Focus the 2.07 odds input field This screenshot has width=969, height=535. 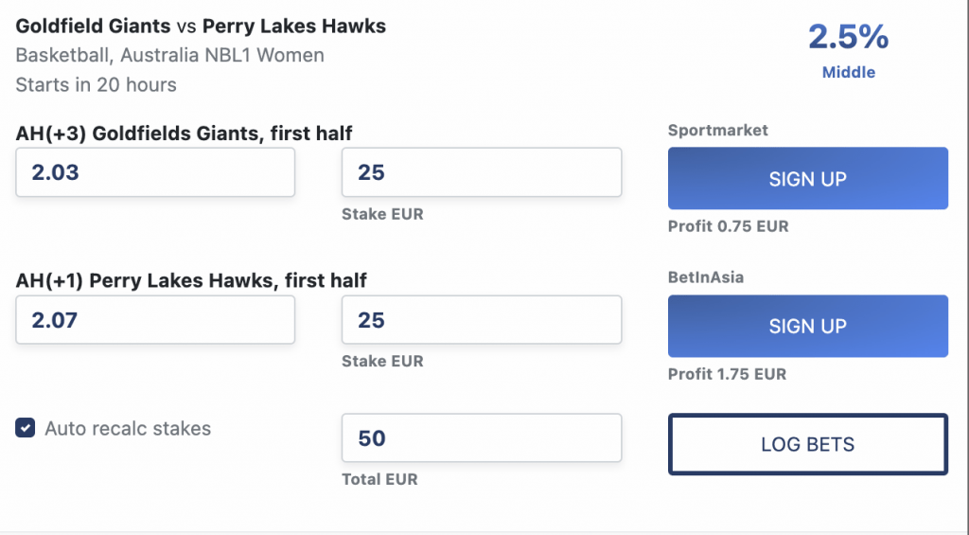[x=155, y=320]
